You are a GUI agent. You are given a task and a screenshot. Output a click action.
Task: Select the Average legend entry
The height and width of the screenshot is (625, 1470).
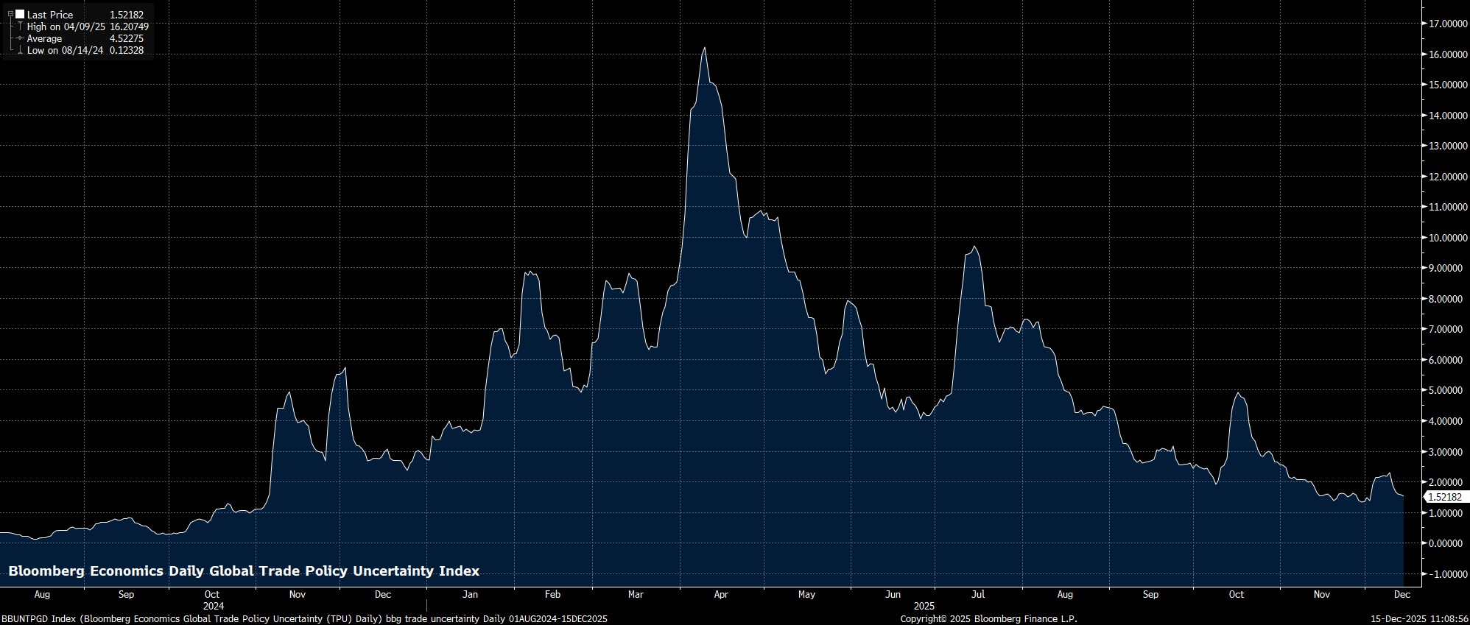tap(44, 38)
